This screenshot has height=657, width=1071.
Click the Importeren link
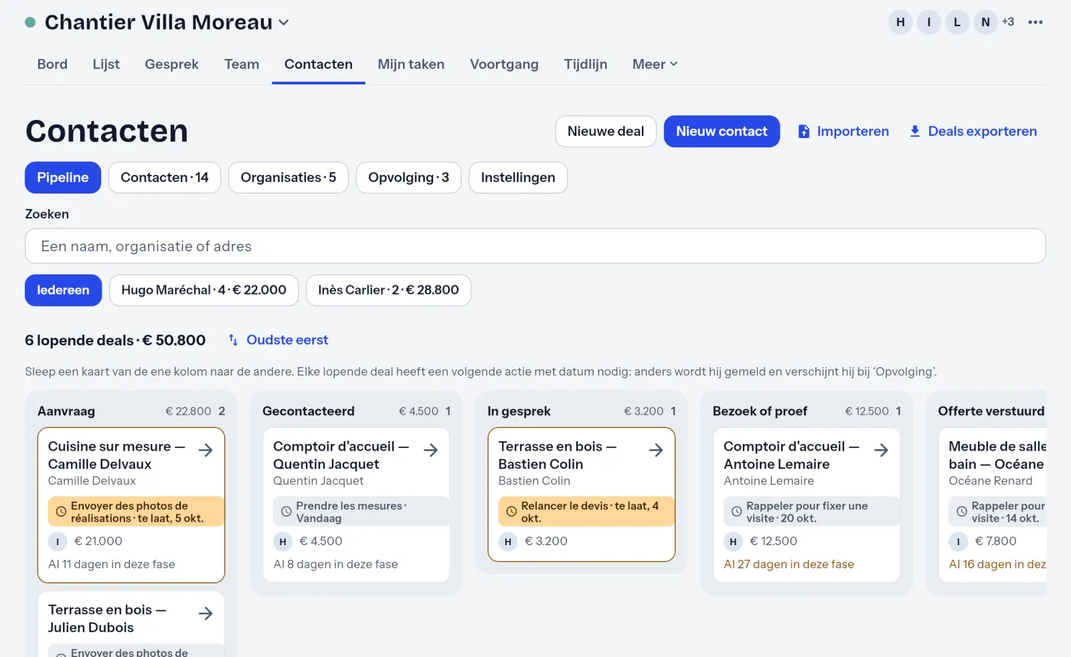[x=843, y=131]
